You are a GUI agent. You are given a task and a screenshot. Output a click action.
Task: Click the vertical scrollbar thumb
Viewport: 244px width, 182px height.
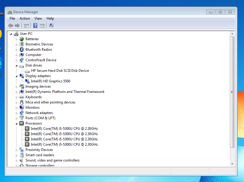pyautogui.click(x=232, y=92)
